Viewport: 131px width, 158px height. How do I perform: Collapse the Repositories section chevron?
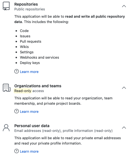click(x=124, y=6)
